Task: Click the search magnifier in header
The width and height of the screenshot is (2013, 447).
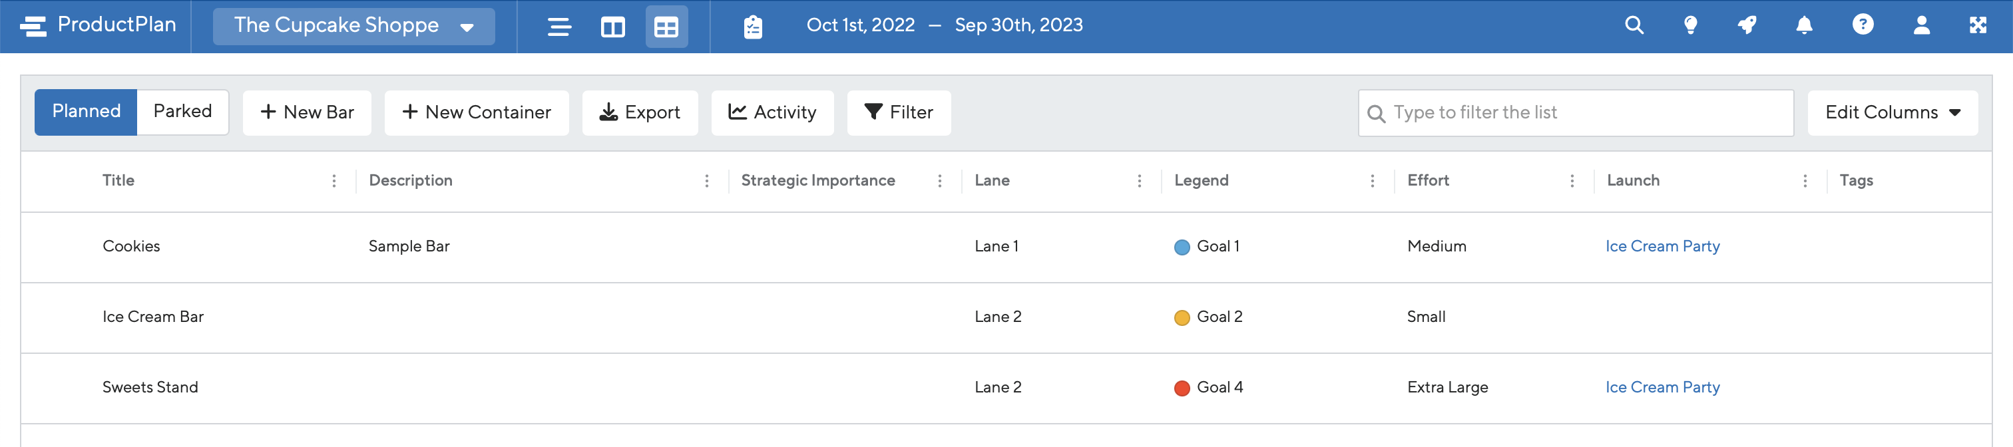Action: (x=1634, y=25)
